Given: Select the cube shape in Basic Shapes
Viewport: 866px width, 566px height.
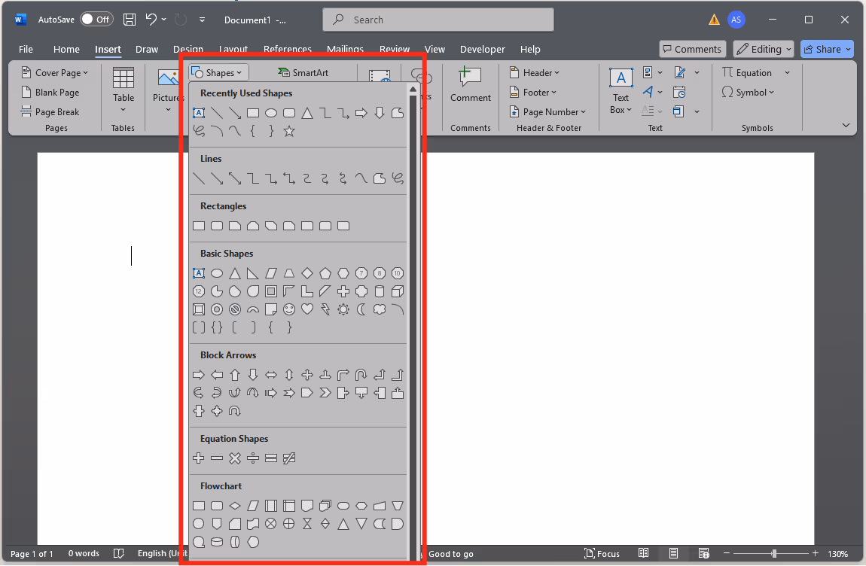Looking at the screenshot, I should pyautogui.click(x=398, y=291).
